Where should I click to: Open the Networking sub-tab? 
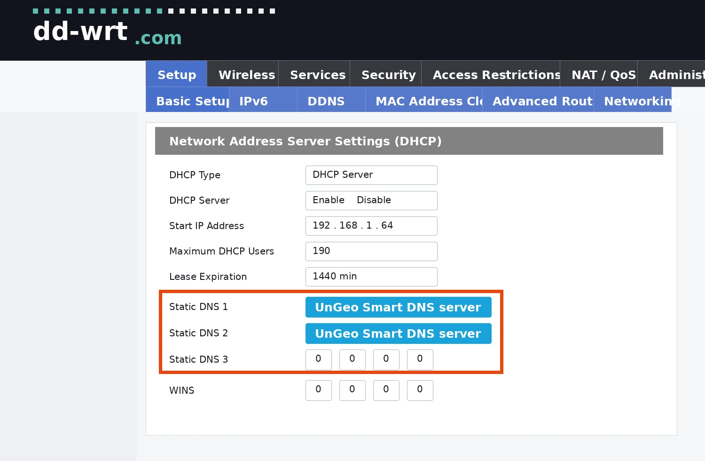tap(633, 100)
